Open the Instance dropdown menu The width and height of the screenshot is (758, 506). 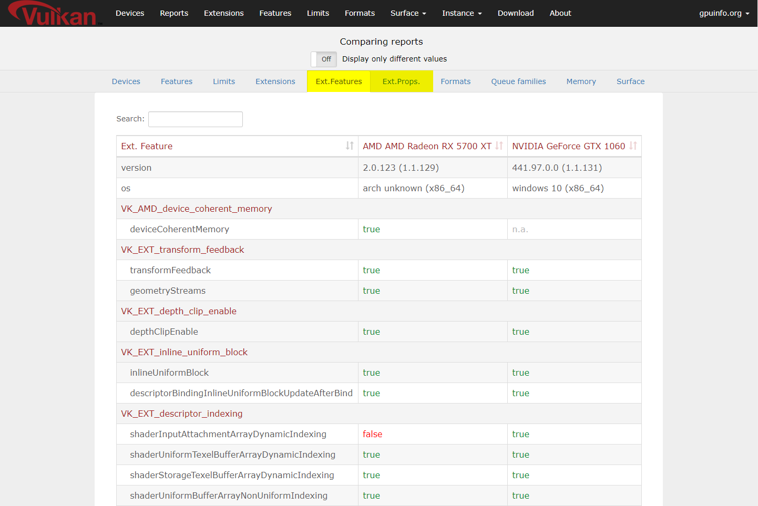click(462, 13)
